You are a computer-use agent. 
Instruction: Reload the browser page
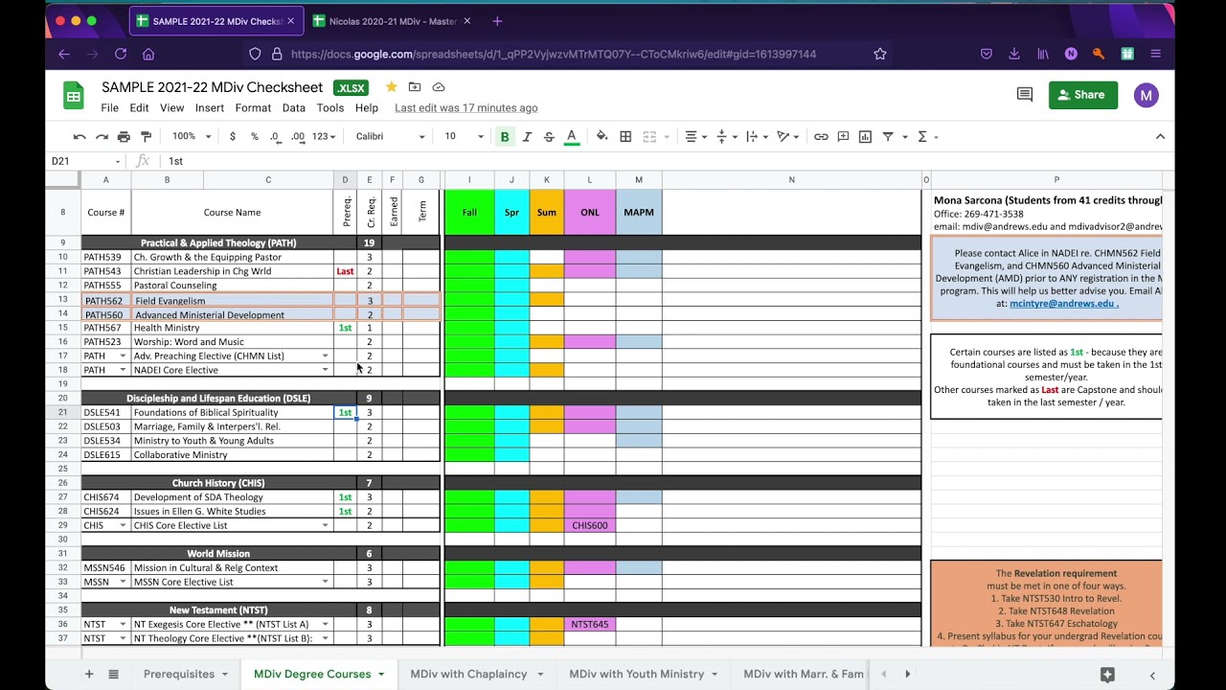pyautogui.click(x=121, y=55)
